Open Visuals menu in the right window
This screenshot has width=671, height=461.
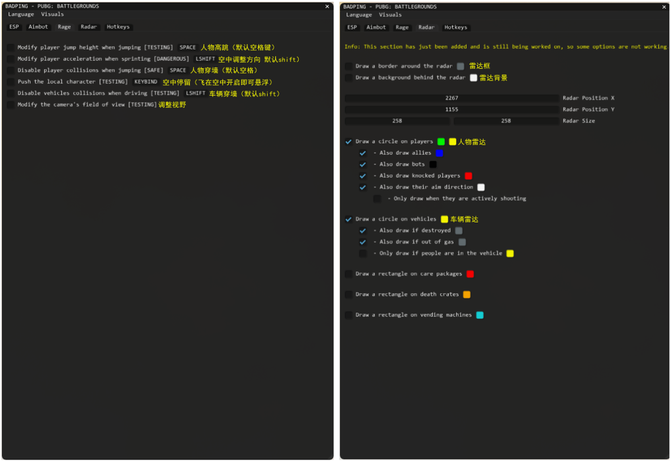(x=390, y=15)
